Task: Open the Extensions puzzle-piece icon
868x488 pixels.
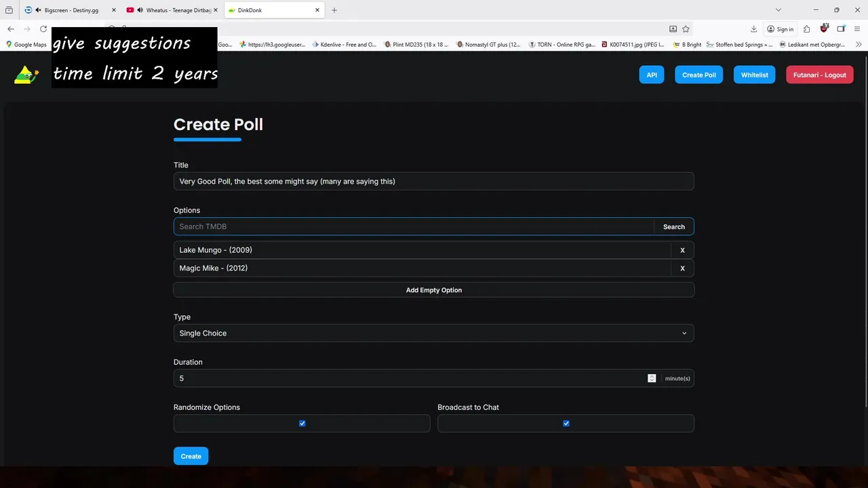Action: 807,29
